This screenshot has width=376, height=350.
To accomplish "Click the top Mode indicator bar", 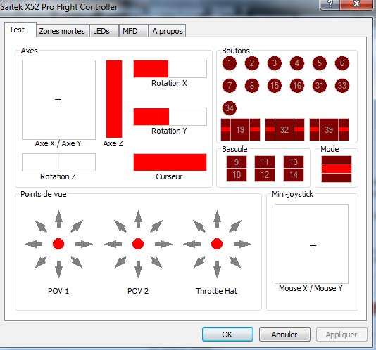I will pyautogui.click(x=337, y=160).
